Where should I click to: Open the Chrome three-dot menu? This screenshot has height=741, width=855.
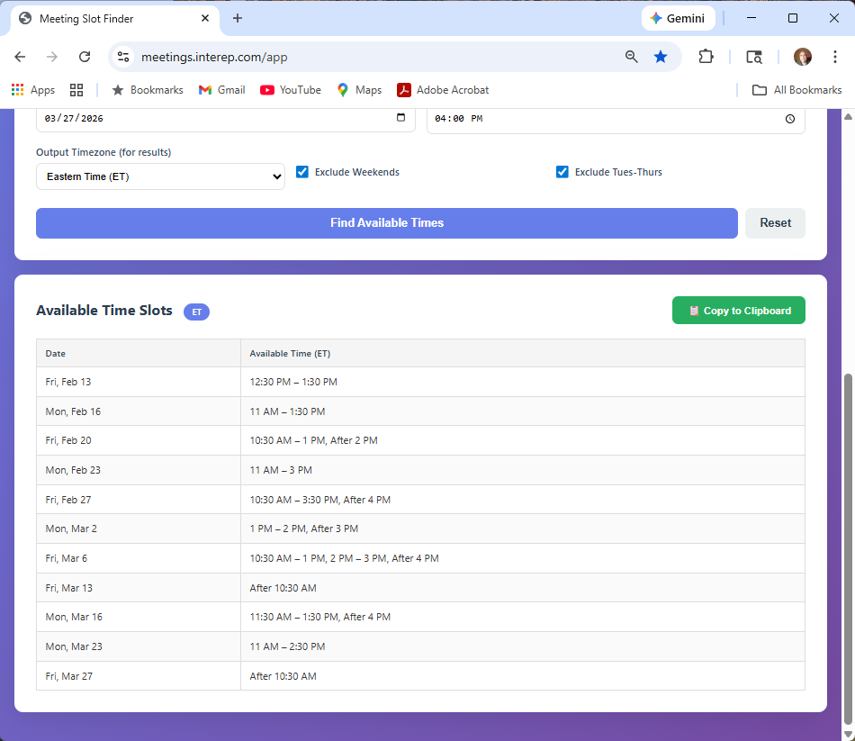pos(834,57)
